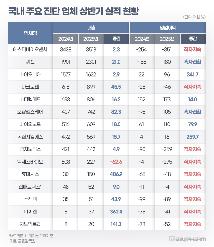Click 오상헬스케어 revenue growth 82.3
Screen dimensions: 214x247
click(116, 112)
